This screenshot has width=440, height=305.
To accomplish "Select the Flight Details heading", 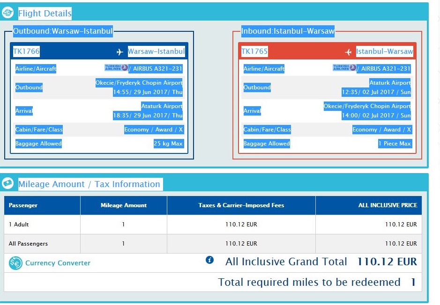I will [x=45, y=14].
